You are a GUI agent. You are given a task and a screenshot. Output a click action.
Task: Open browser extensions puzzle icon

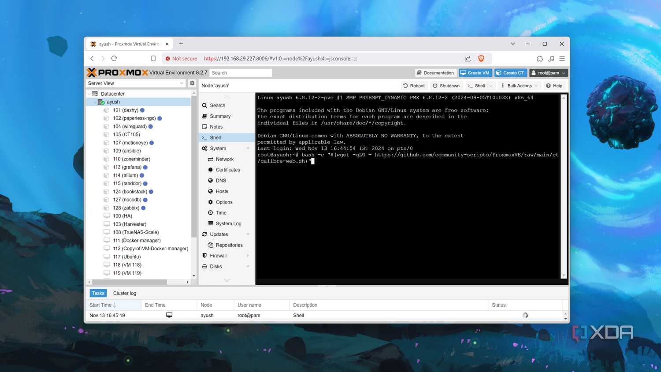point(540,58)
